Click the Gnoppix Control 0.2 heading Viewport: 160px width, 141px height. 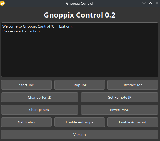(x=80, y=15)
